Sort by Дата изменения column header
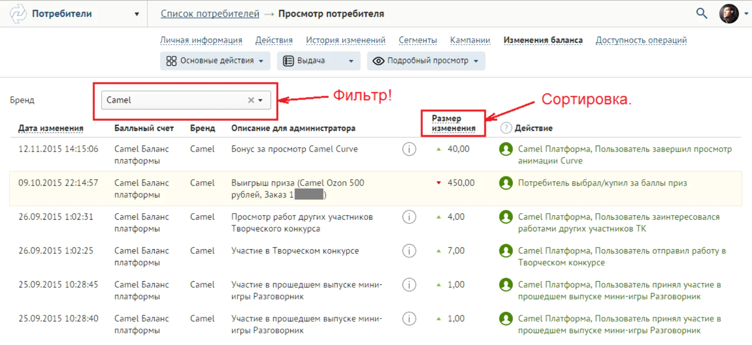This screenshot has width=752, height=345. (51, 128)
